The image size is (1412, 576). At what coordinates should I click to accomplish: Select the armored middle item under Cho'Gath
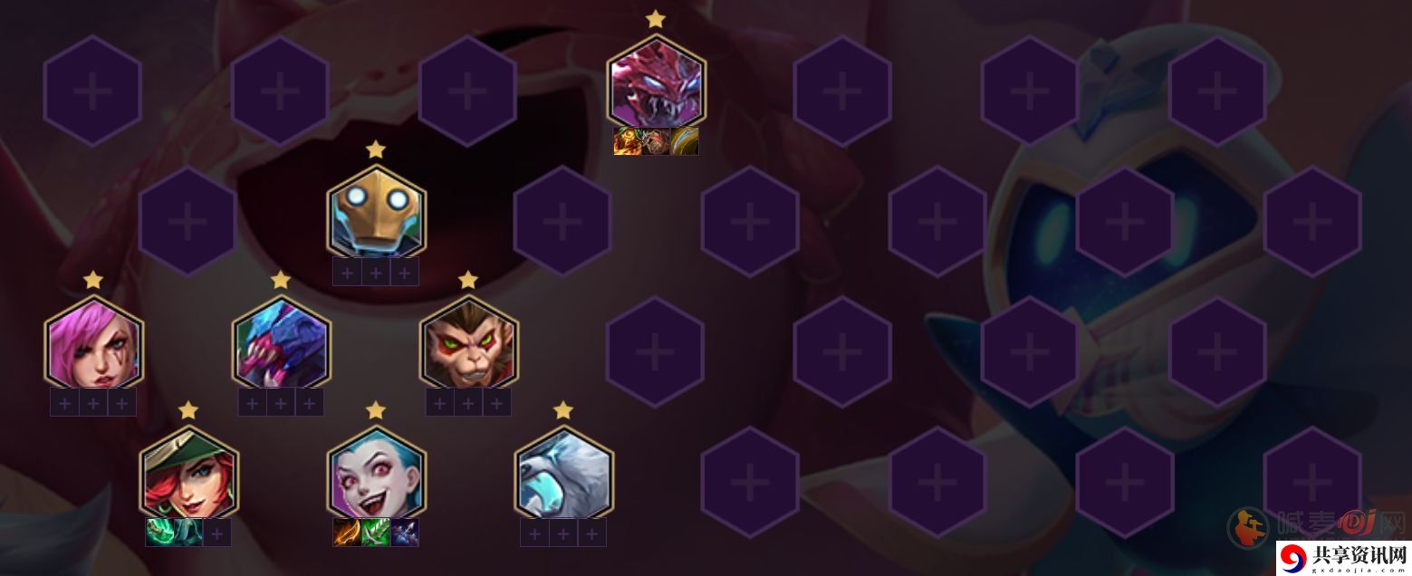point(656,141)
